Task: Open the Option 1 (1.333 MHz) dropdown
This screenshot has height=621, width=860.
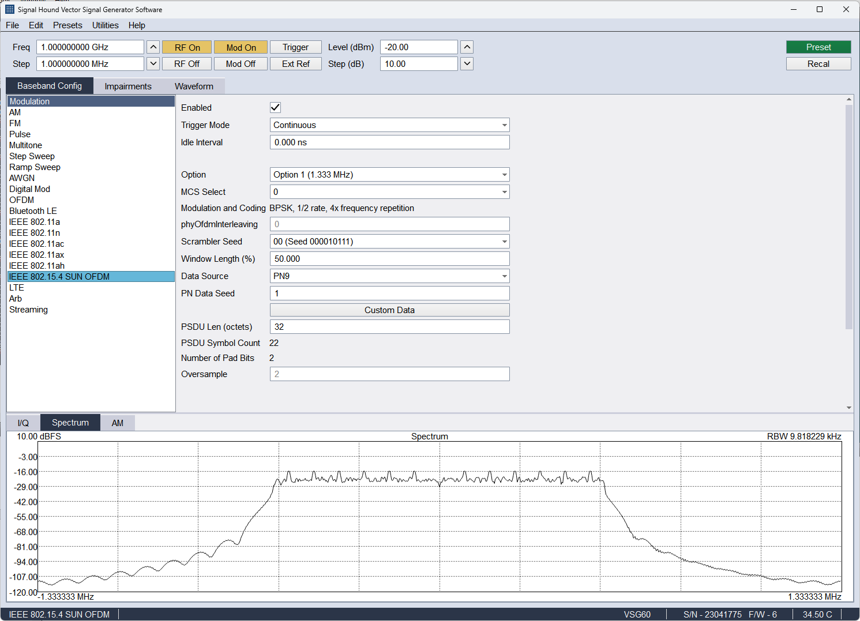Action: point(389,175)
